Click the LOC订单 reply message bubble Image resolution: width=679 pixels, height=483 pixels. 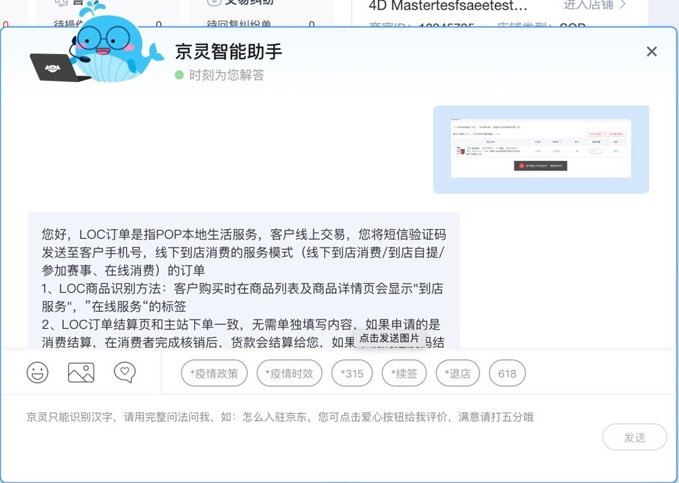pyautogui.click(x=244, y=280)
